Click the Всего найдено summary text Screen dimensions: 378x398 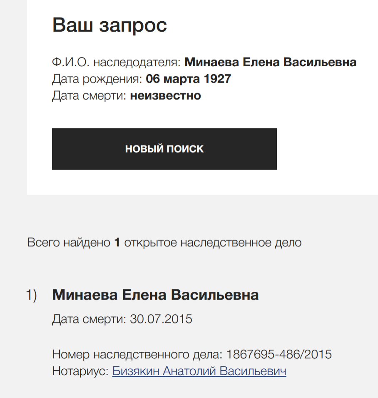164,243
